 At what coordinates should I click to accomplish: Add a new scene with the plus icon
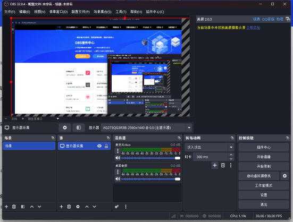(6, 207)
